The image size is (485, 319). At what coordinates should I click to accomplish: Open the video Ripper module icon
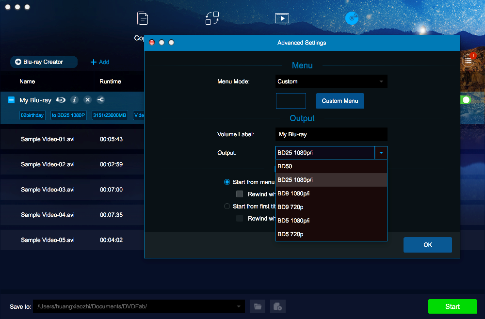[282, 19]
